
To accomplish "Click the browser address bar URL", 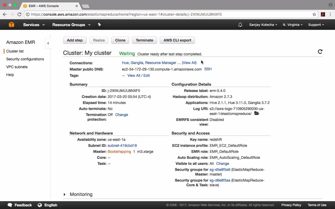I will click(126, 14).
